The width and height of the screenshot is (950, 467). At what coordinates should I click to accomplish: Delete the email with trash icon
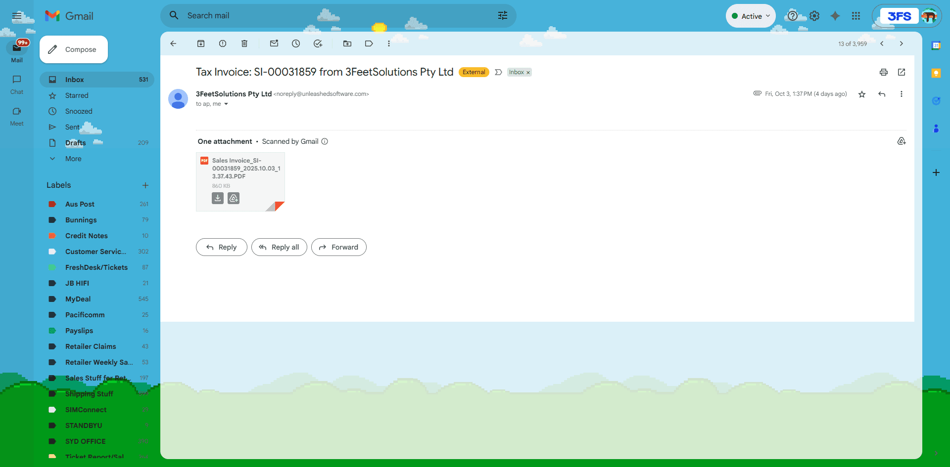[x=244, y=43]
